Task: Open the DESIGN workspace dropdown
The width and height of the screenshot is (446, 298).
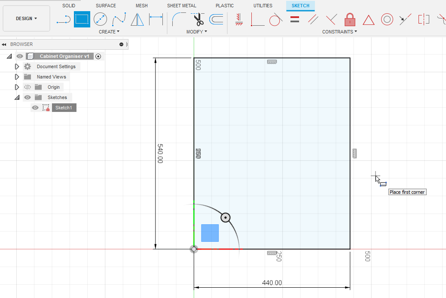Action: point(27,18)
